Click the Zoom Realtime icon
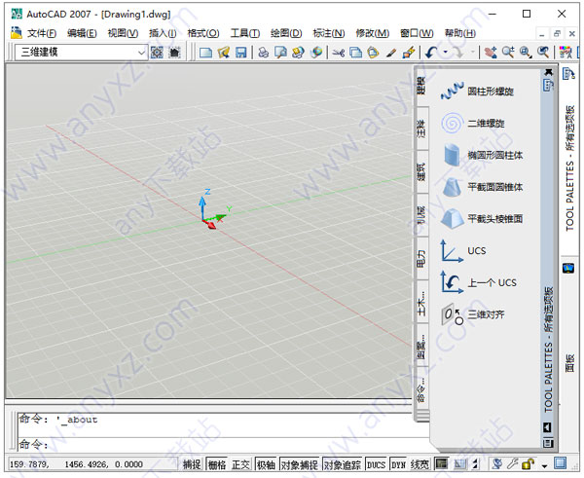584x478 pixels. 508,53
